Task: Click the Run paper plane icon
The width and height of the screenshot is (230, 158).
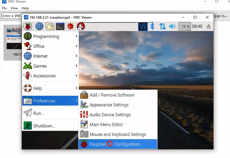Action: click(28, 113)
